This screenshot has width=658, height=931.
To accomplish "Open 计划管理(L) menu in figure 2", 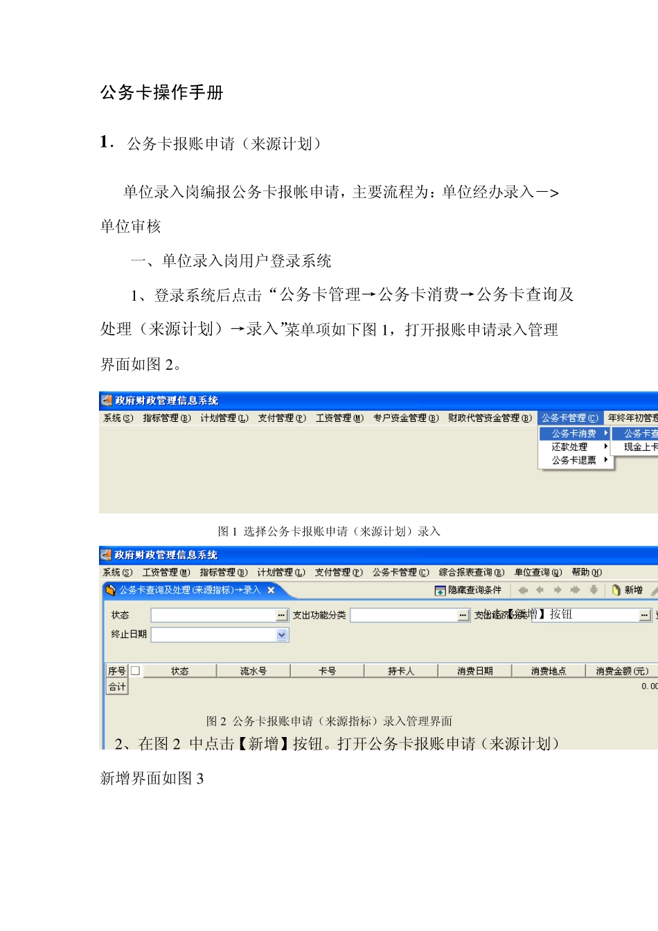I will point(281,573).
